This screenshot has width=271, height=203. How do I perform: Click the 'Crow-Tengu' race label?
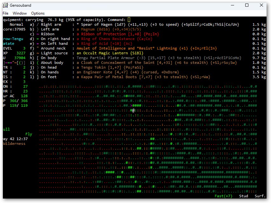click(13, 39)
